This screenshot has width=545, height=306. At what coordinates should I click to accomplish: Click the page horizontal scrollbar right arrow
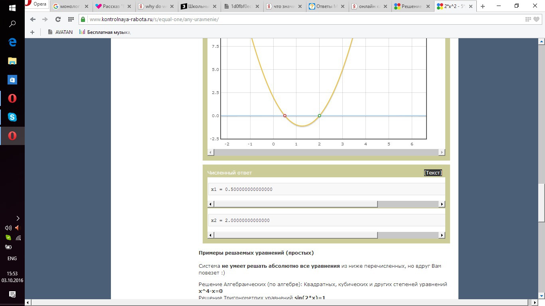tap(535, 302)
